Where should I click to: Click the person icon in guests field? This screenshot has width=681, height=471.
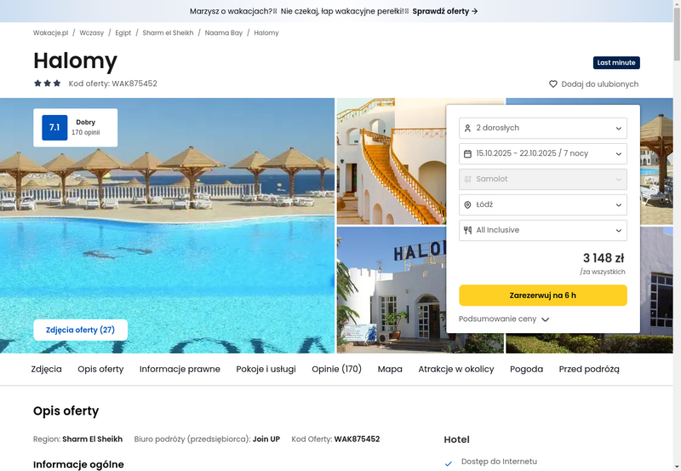(x=467, y=128)
